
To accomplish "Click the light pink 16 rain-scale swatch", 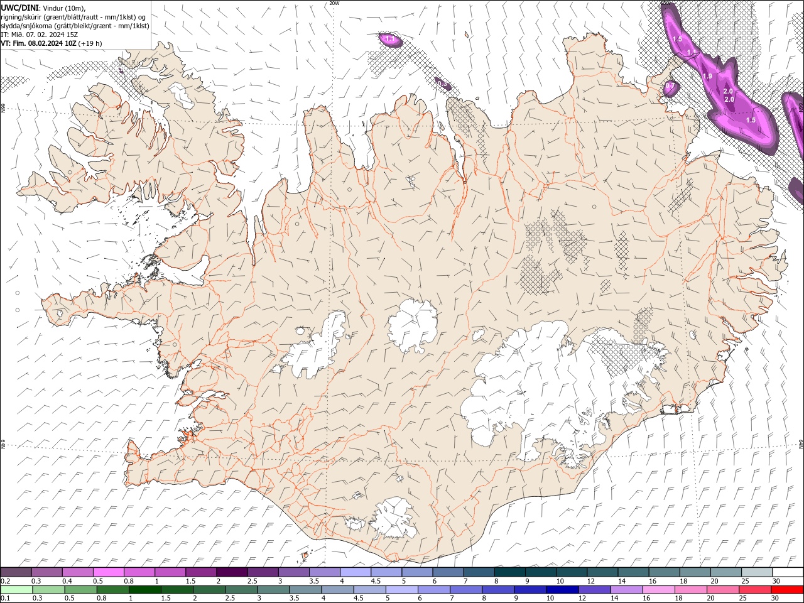I will 658,590.
